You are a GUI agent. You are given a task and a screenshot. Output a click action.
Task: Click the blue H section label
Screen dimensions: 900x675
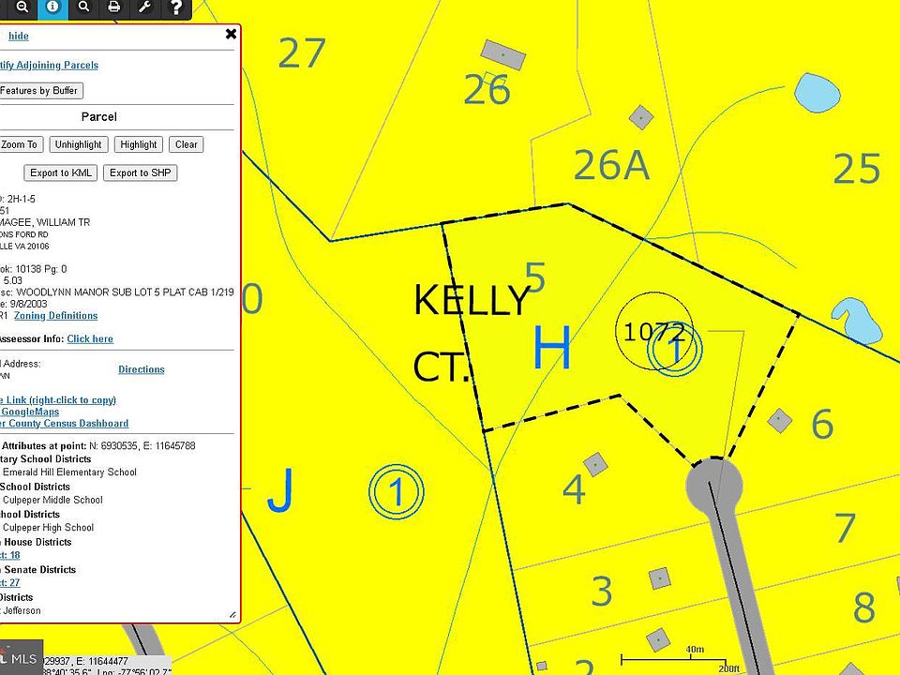pos(551,347)
